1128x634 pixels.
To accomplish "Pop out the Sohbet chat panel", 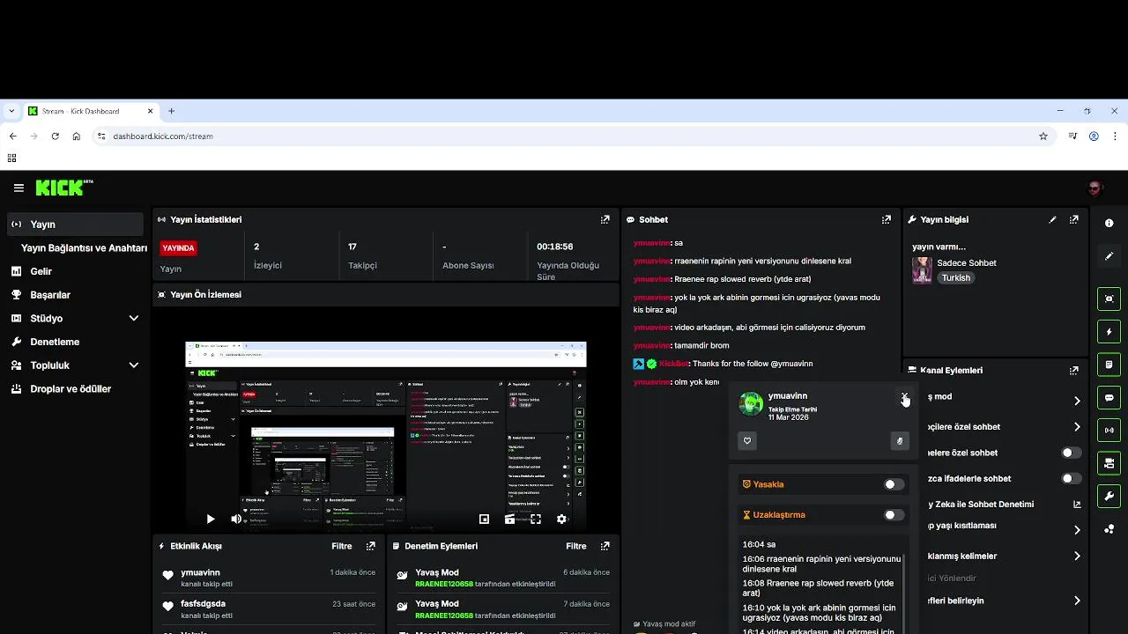I will click(887, 219).
